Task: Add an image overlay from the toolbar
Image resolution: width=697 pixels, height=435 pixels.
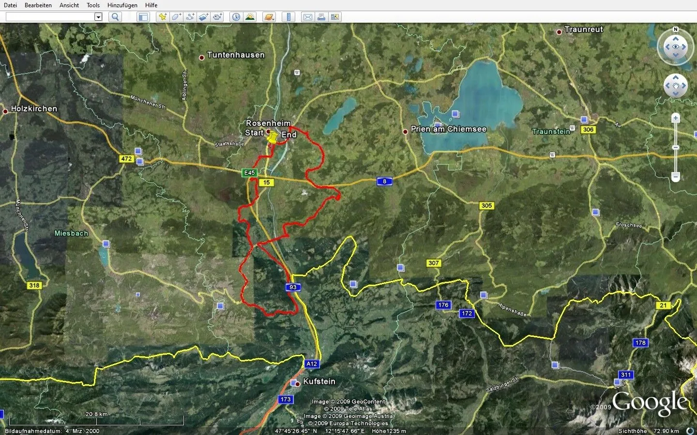Action: point(203,17)
